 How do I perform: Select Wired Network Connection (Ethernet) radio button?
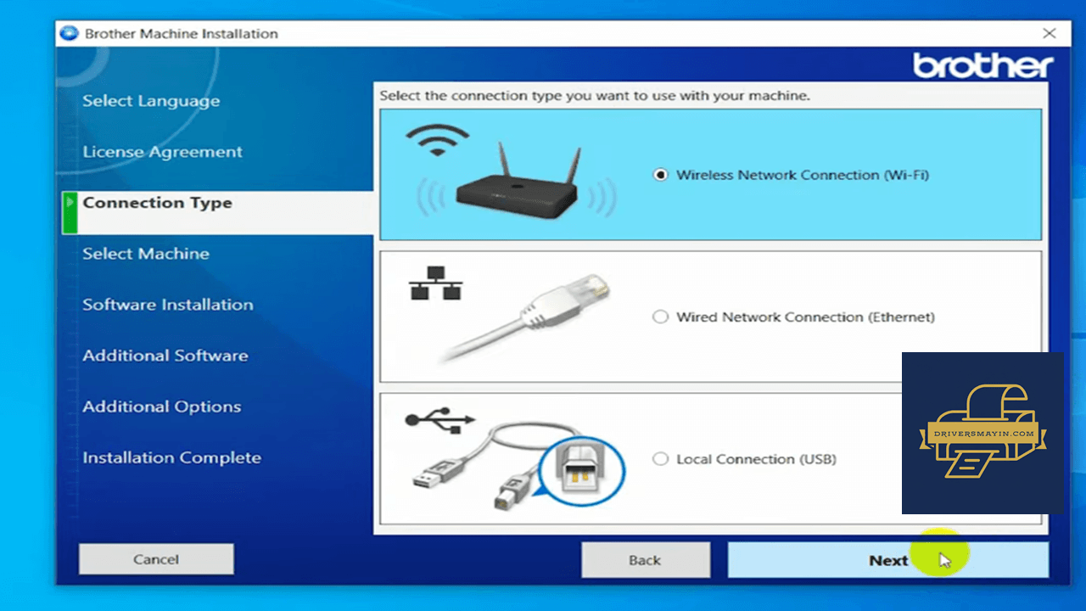coord(661,317)
